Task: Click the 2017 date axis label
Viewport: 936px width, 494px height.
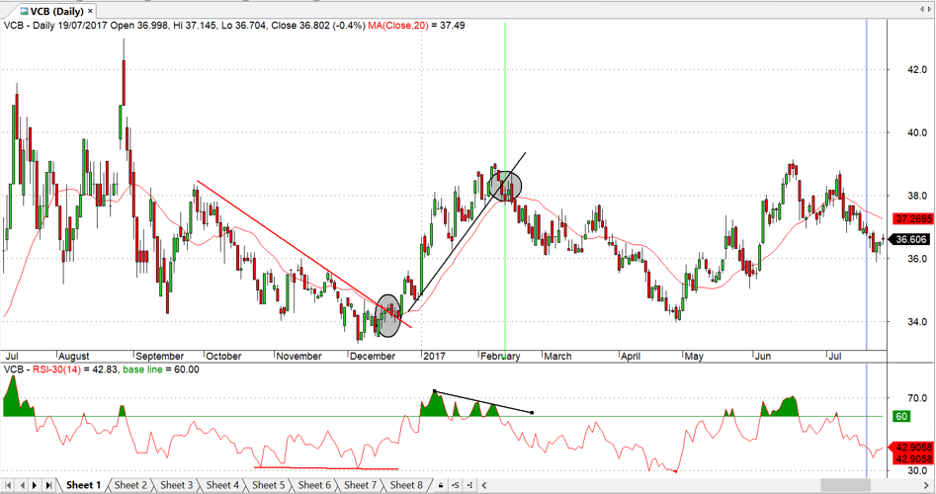Action: click(x=434, y=357)
